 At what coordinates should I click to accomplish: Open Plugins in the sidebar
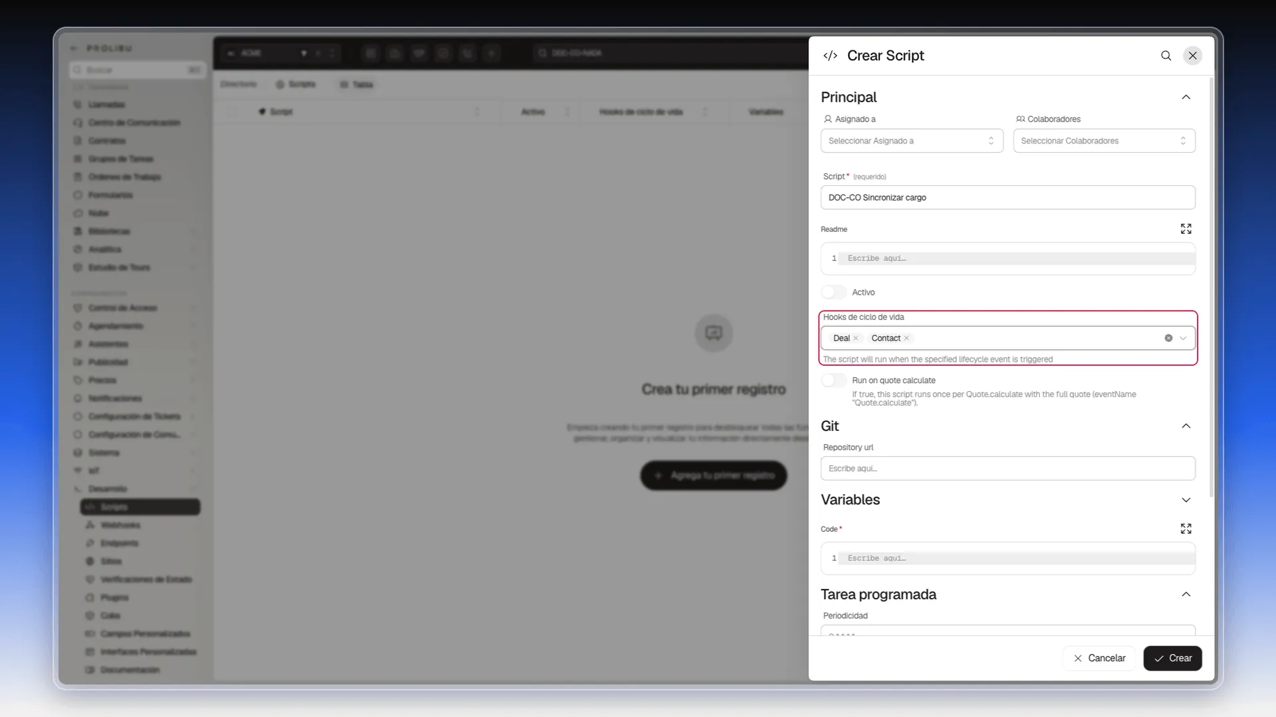pos(114,597)
